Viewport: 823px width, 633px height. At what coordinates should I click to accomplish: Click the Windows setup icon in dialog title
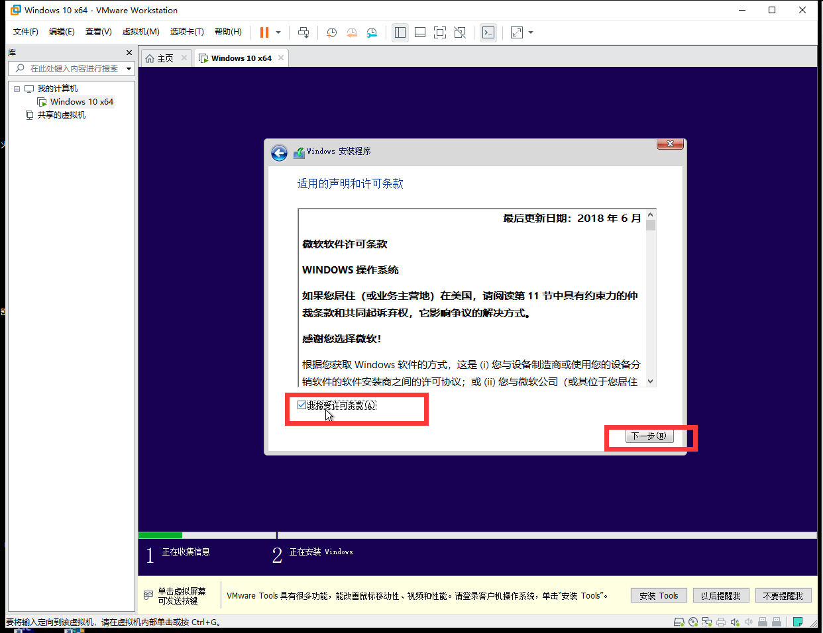click(299, 152)
